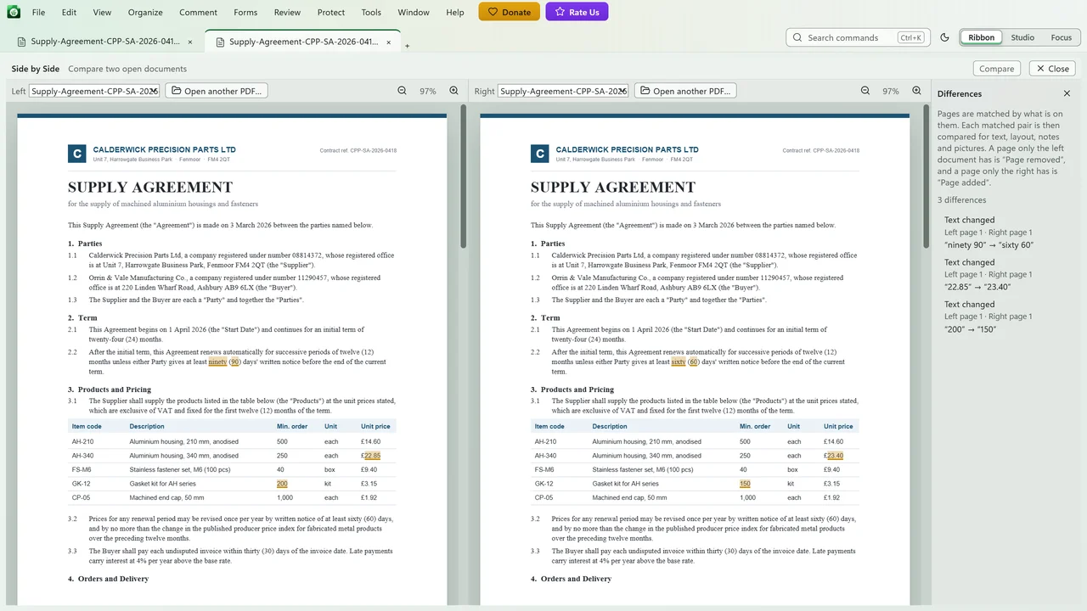1087x611 pixels.
Task: Zoom out the Left document pane
Action: click(403, 91)
